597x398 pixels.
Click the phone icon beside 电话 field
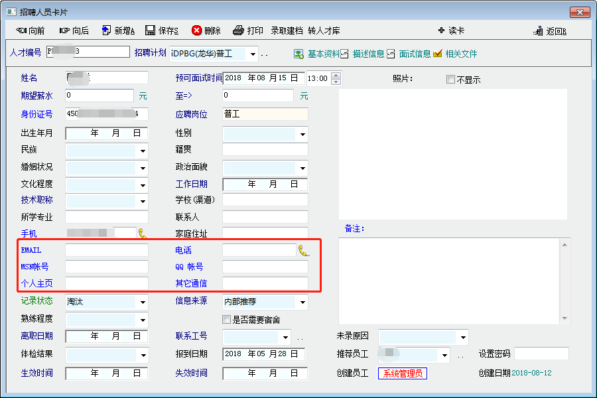point(303,250)
